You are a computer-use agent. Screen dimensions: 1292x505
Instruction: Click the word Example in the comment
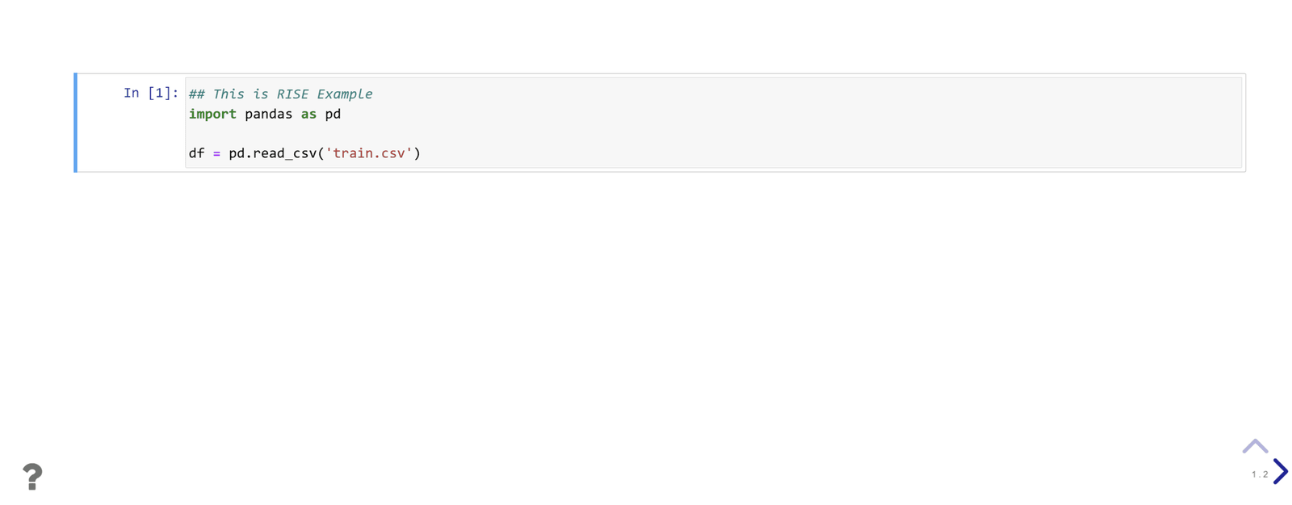(x=345, y=94)
